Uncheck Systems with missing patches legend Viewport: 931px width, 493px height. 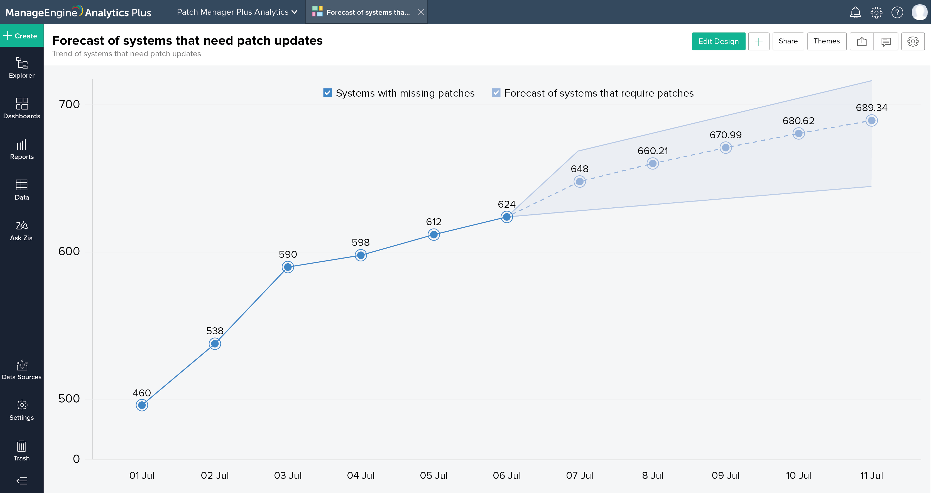[x=327, y=93]
